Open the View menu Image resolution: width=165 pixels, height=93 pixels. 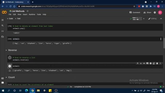pyautogui.click(x=19, y=14)
